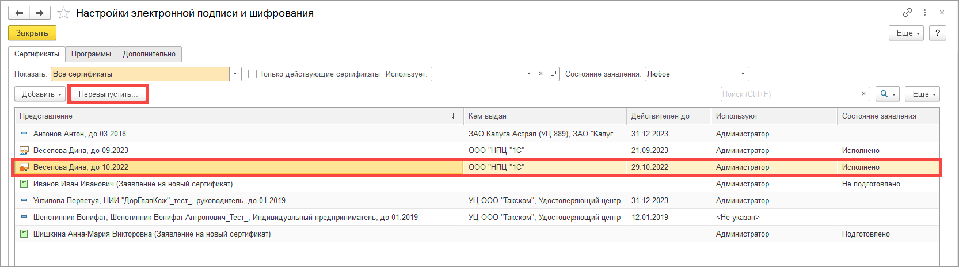Viewport: 959px width, 267px height.
Task: Open the magnifier search options dropdown
Action: 887,94
